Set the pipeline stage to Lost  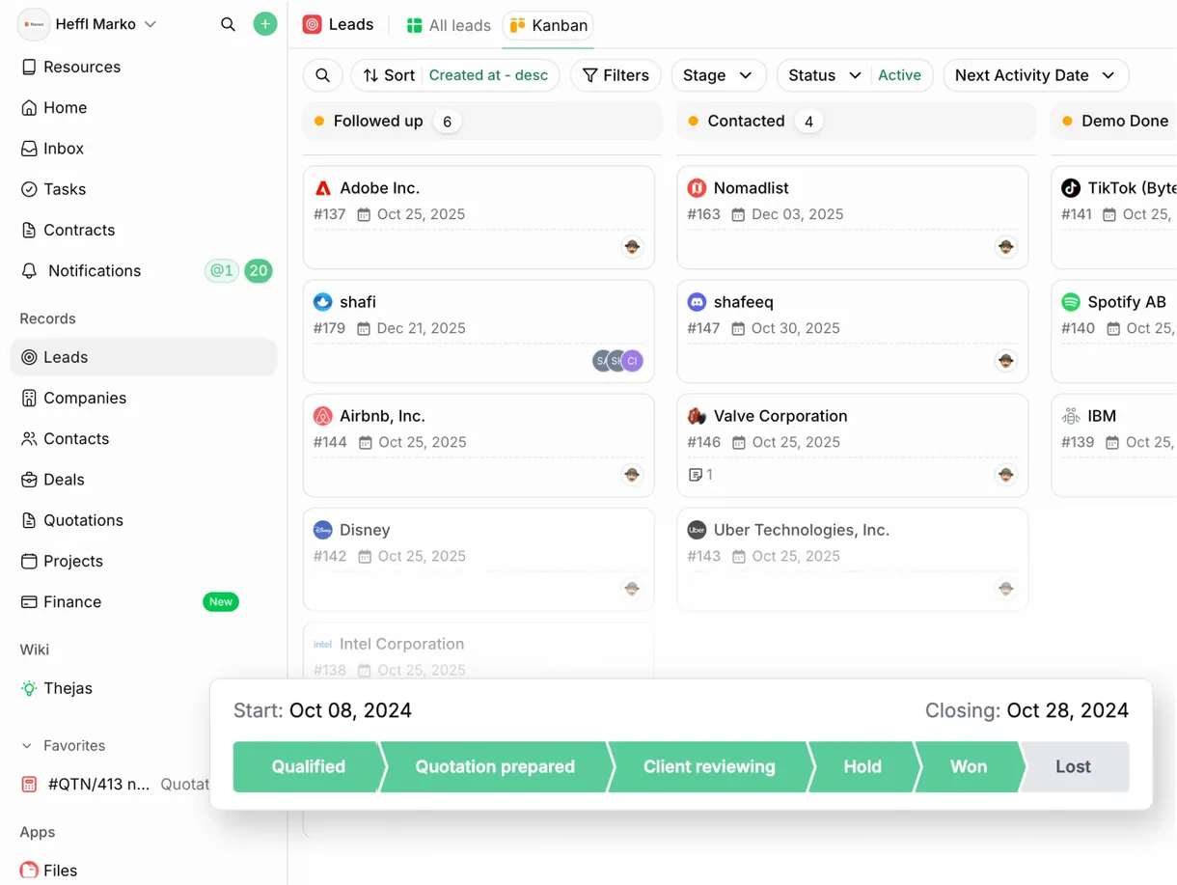pyautogui.click(x=1074, y=767)
